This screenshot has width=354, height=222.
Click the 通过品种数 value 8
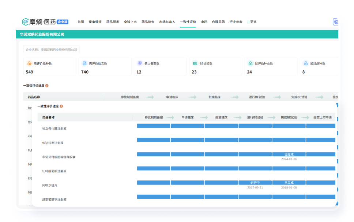click(304, 72)
